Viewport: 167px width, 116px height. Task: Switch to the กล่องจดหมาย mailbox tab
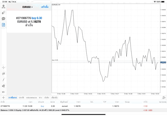(x=31, y=98)
